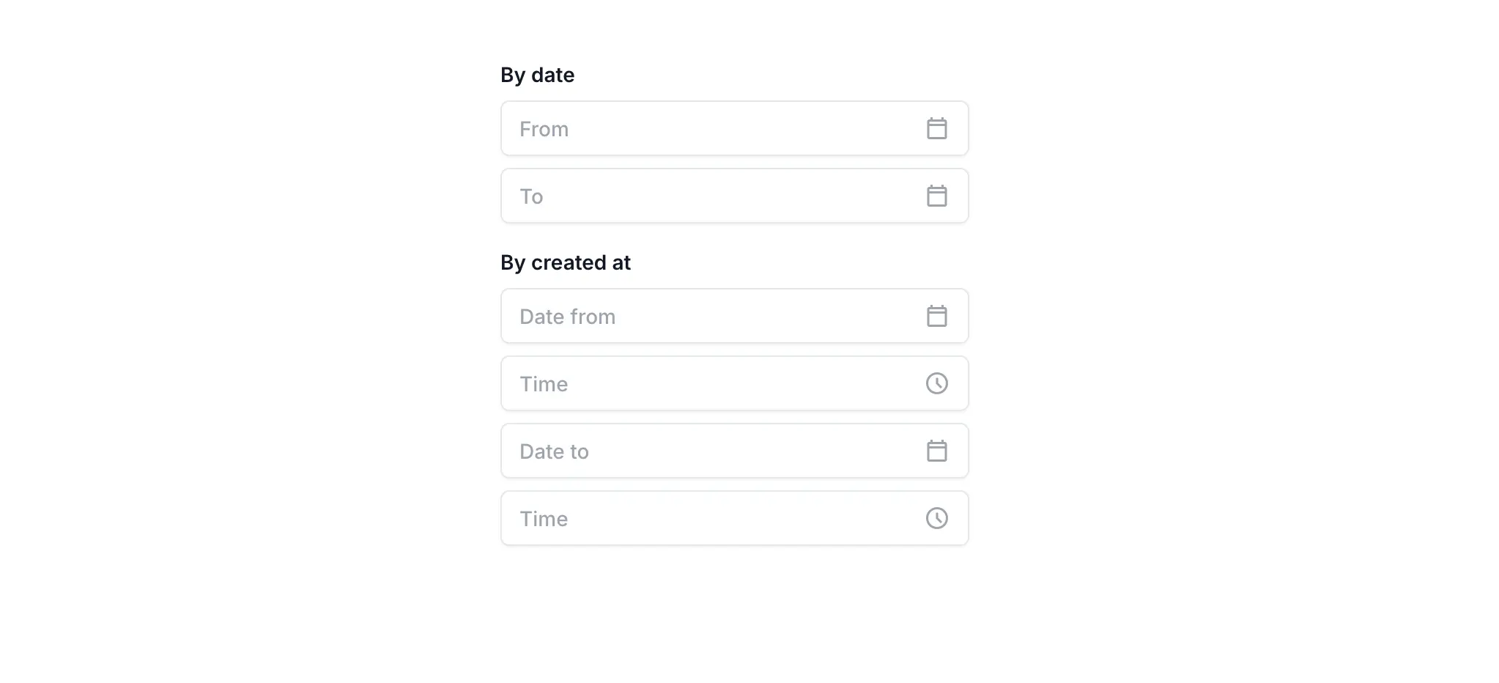Select the Time field below Date from
The width and height of the screenshot is (1499, 683).
click(x=734, y=383)
